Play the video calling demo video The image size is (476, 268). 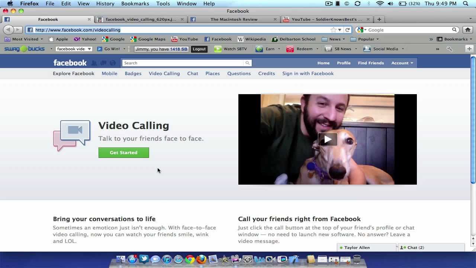click(x=327, y=140)
